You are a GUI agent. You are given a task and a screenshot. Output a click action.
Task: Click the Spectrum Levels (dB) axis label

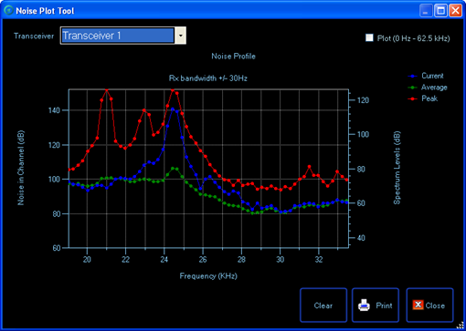(397, 168)
